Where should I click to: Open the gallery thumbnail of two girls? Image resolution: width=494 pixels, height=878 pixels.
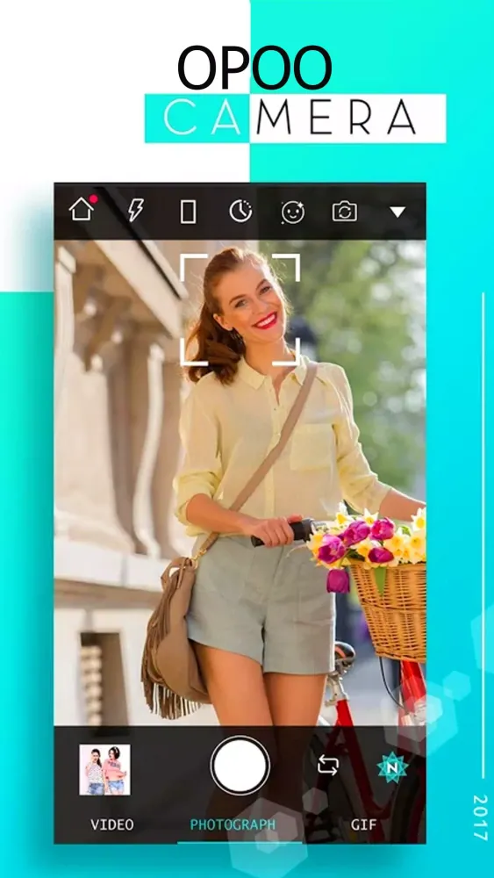[104, 769]
